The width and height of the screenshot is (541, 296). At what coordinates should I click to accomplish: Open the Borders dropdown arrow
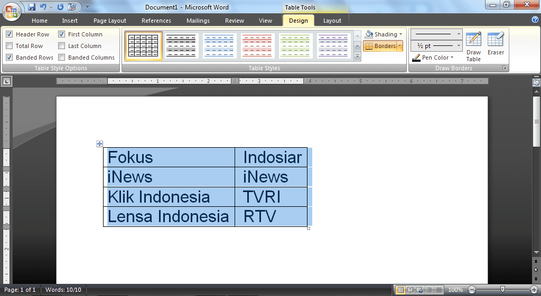(x=400, y=46)
